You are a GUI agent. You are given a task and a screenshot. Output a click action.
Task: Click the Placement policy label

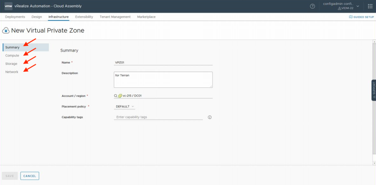click(x=73, y=107)
